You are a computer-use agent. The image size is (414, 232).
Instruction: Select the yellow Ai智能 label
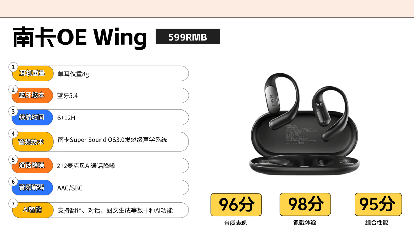coord(33,210)
